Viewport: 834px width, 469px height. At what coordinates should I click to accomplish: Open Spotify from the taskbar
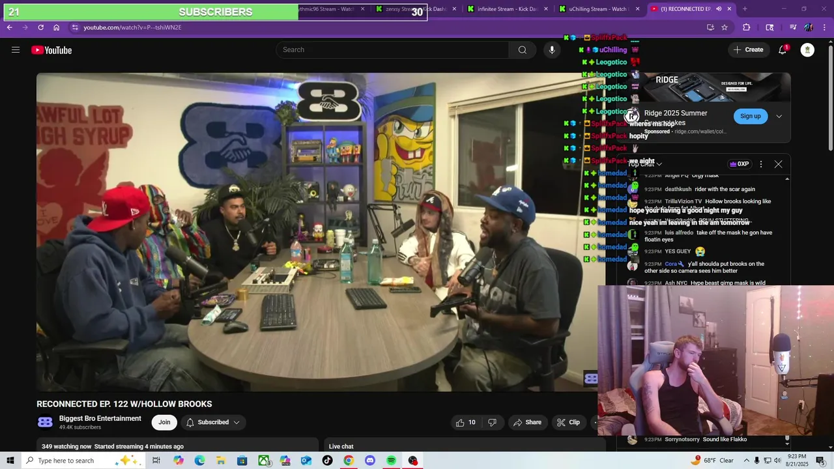coord(391,461)
